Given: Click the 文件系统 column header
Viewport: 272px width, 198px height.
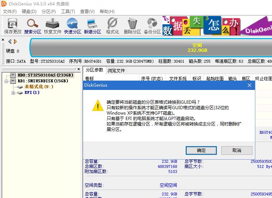Looking at the screenshot, I should click(x=178, y=78).
